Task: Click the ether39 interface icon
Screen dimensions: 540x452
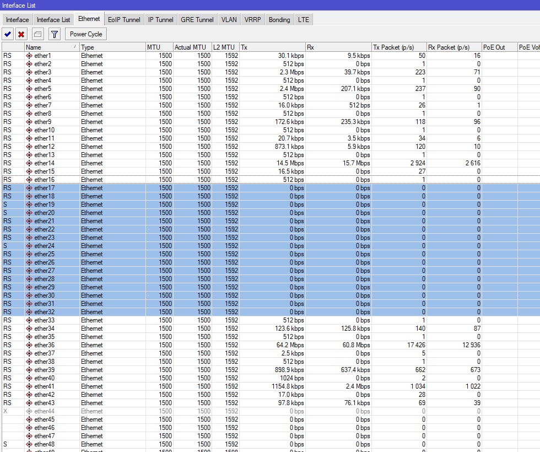Action: (29, 370)
